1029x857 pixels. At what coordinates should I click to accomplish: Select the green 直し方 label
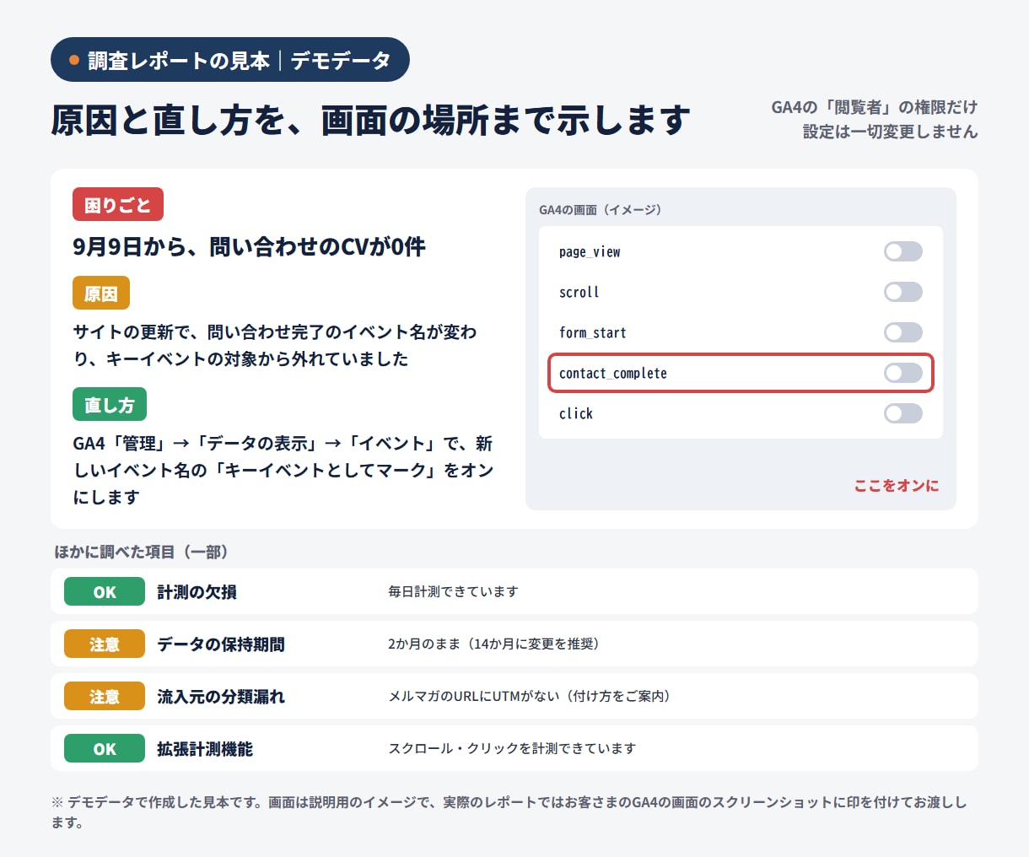coord(110,404)
